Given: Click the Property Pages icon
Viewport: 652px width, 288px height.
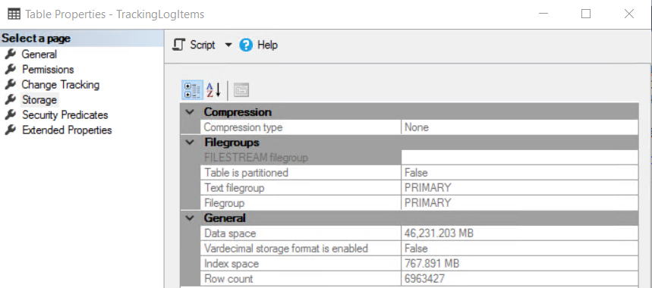Looking at the screenshot, I should point(241,90).
